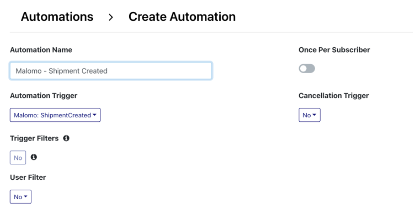The width and height of the screenshot is (413, 221).
Task: Click info icon beside Trigger Filters heading
Action: (x=66, y=138)
